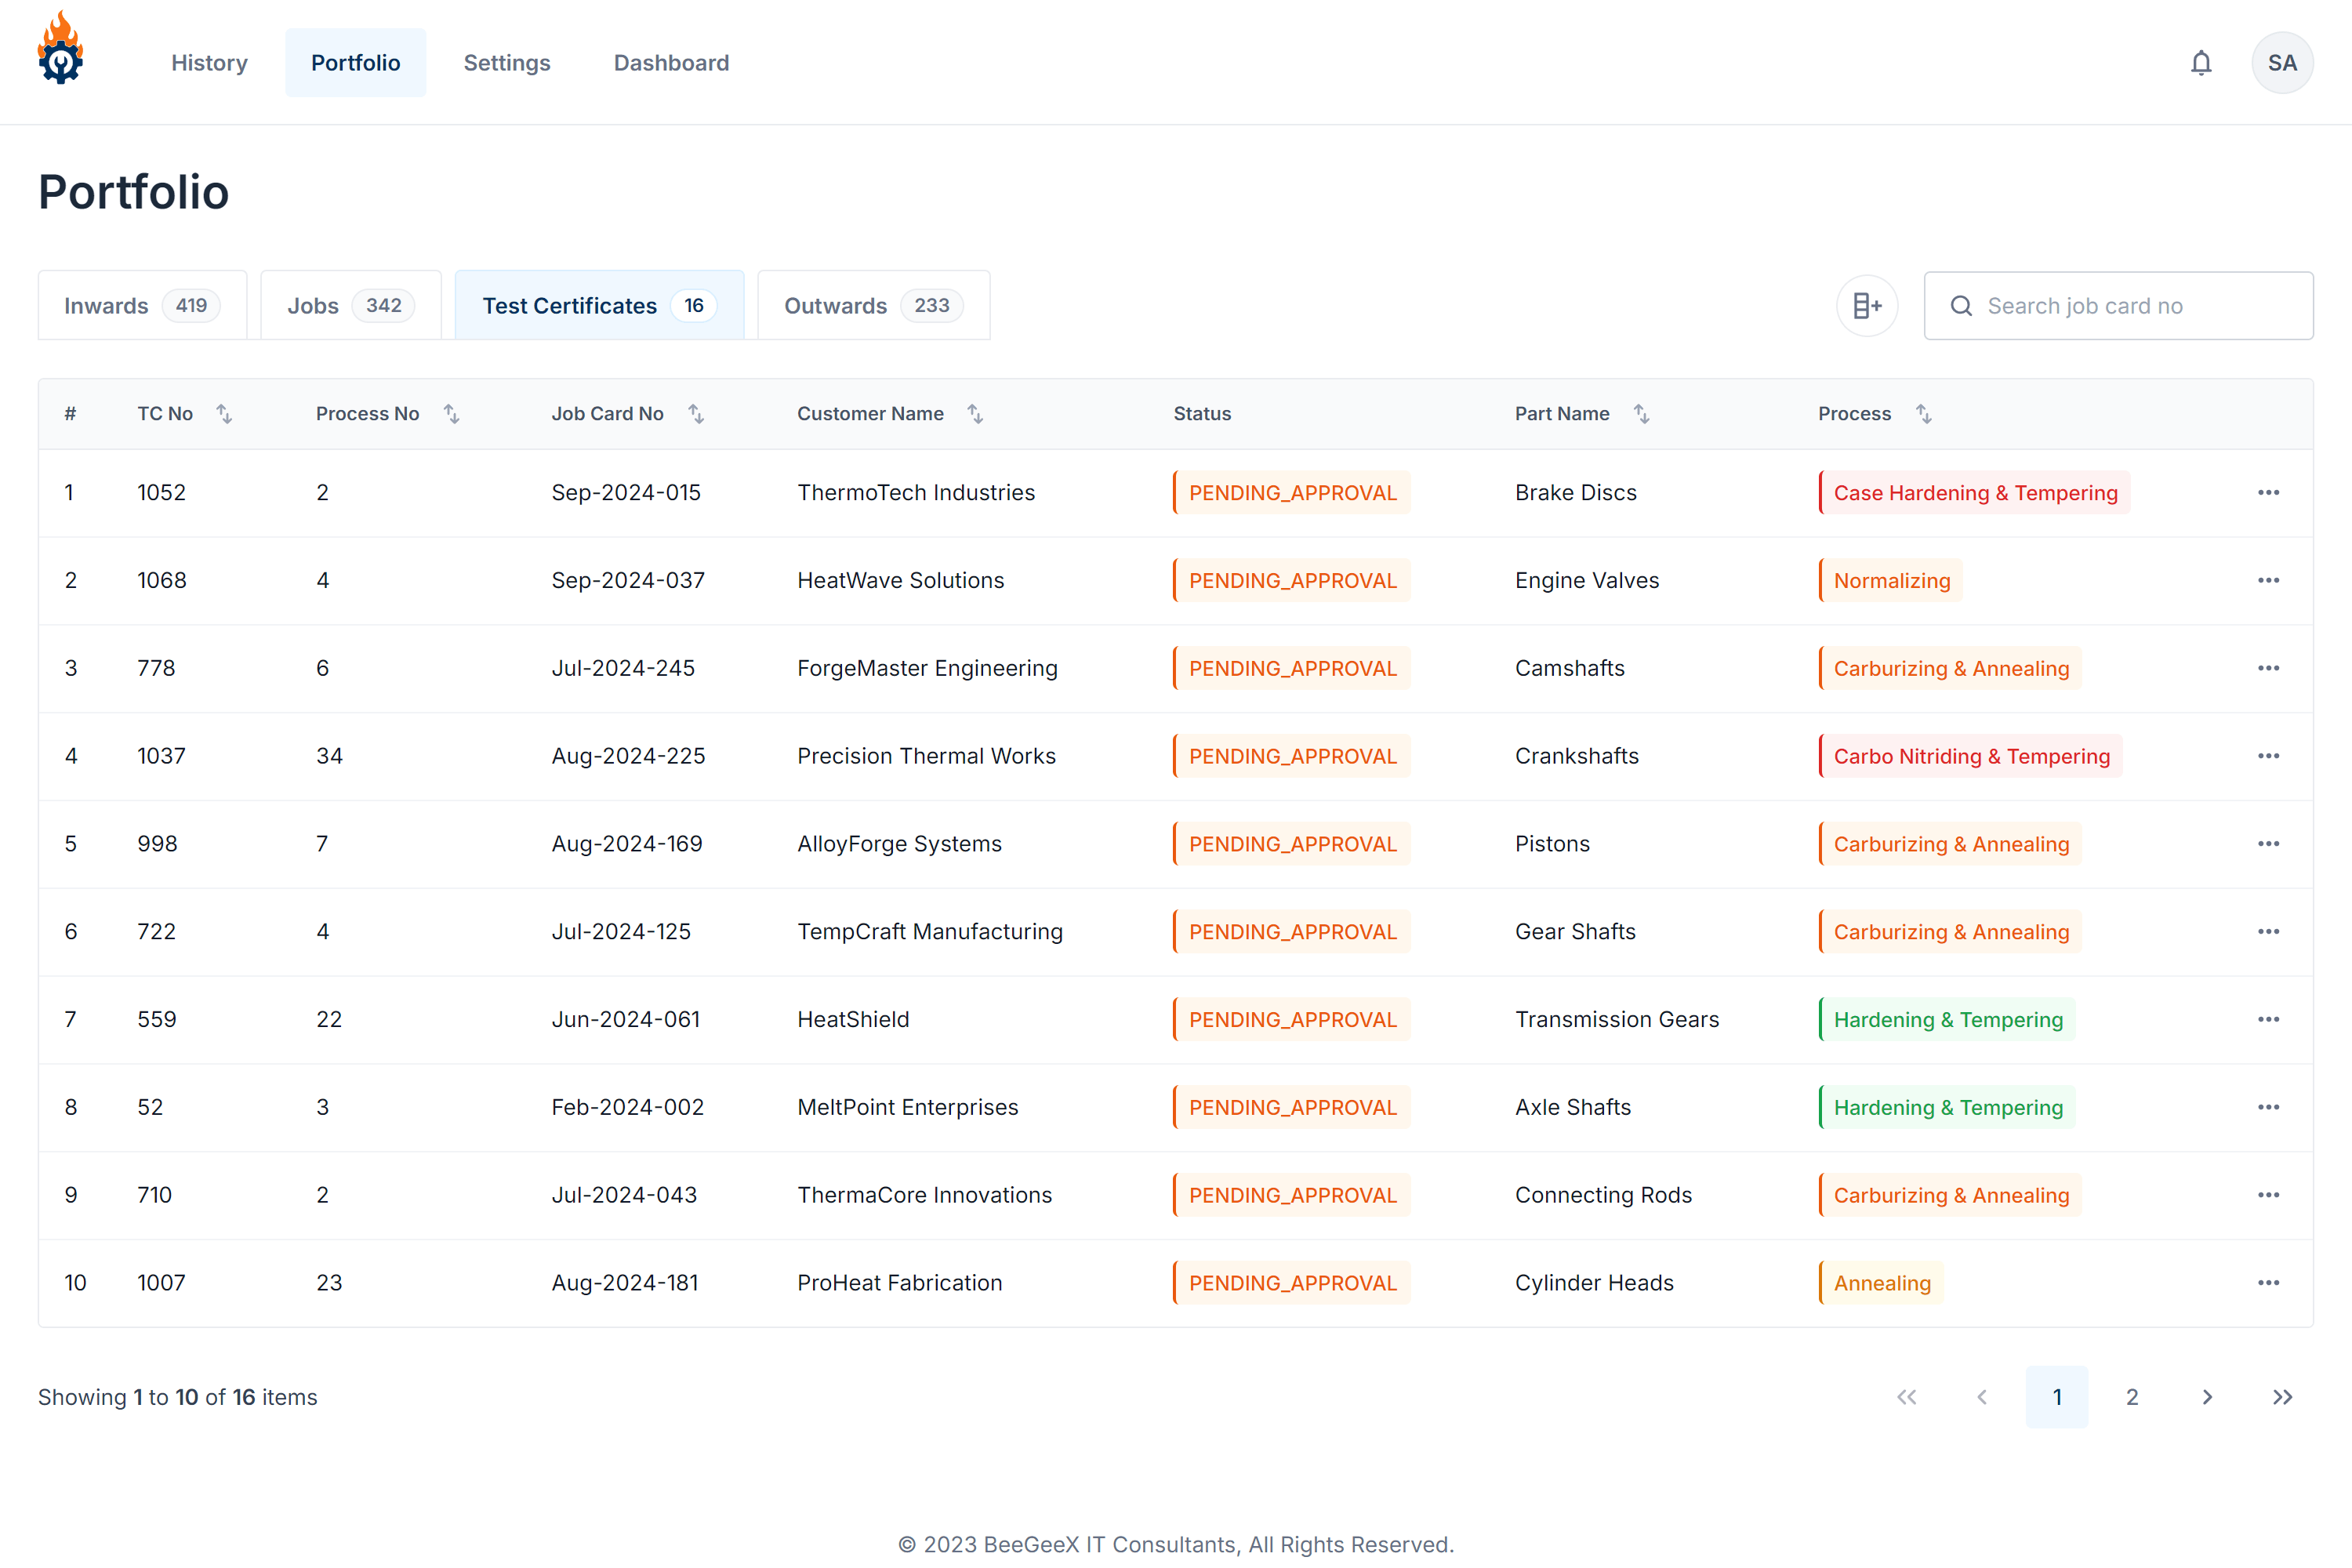Screen dimensions: 2352x1568
Task: Click PENDING_APPROVAL status for Axle Shafts
Action: tap(1291, 1108)
